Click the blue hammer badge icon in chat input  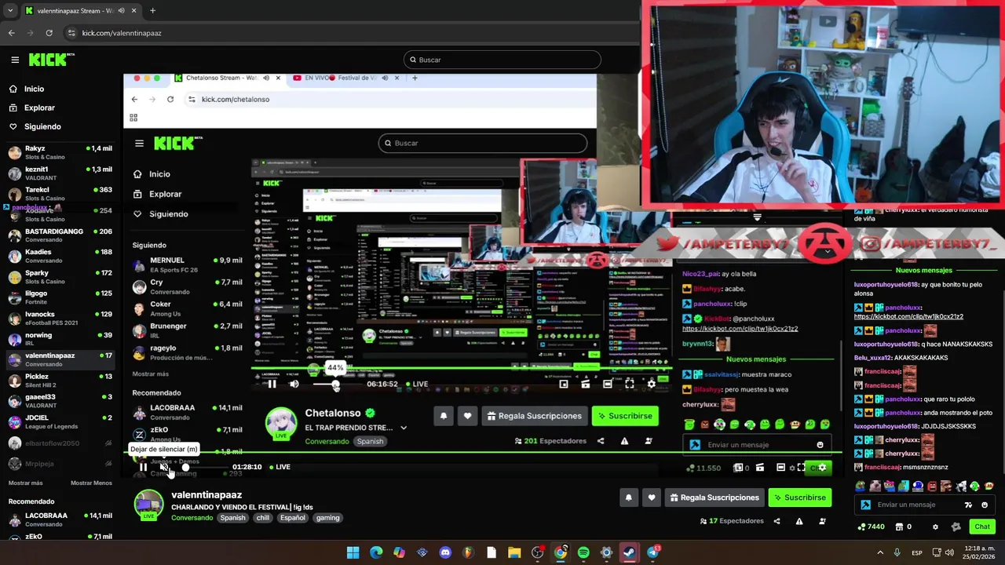(865, 505)
